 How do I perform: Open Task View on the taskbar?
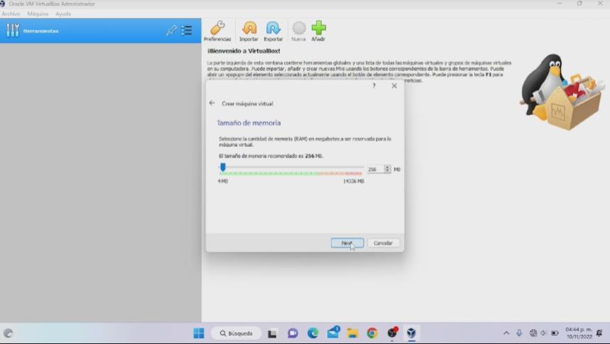pyautogui.click(x=272, y=333)
